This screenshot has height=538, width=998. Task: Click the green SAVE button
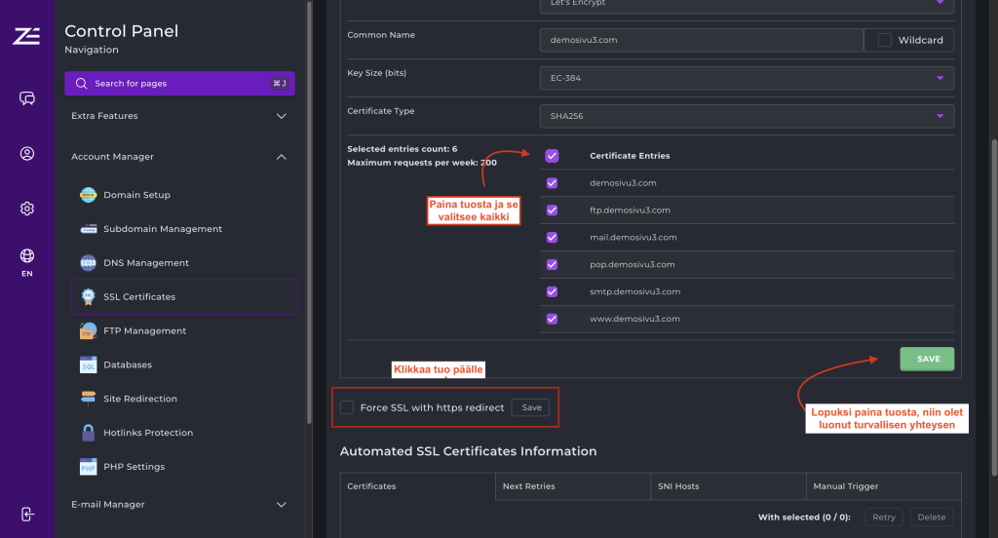coord(927,359)
